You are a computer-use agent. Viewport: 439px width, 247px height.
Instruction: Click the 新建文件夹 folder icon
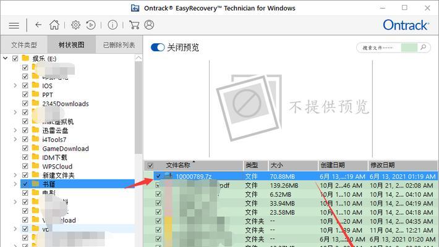tap(35, 175)
